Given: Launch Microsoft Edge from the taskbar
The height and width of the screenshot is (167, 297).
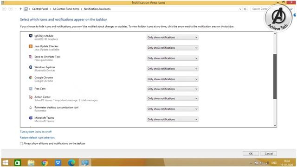Looking at the screenshot, I should (x=71, y=163).
